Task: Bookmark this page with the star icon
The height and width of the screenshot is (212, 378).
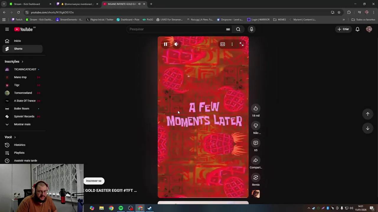Action: coord(339,12)
